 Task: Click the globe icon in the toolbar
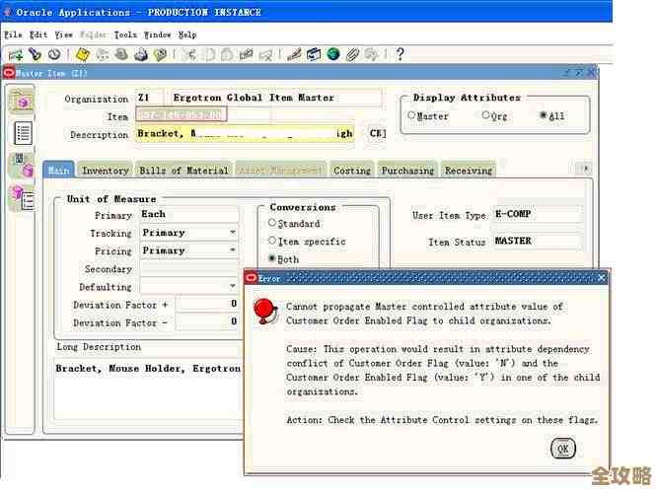pos(333,54)
